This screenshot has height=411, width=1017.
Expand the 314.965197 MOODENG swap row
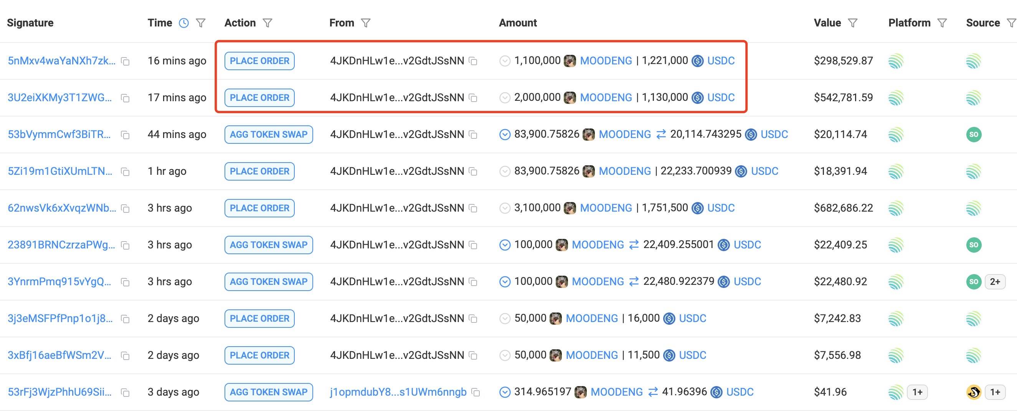point(505,393)
